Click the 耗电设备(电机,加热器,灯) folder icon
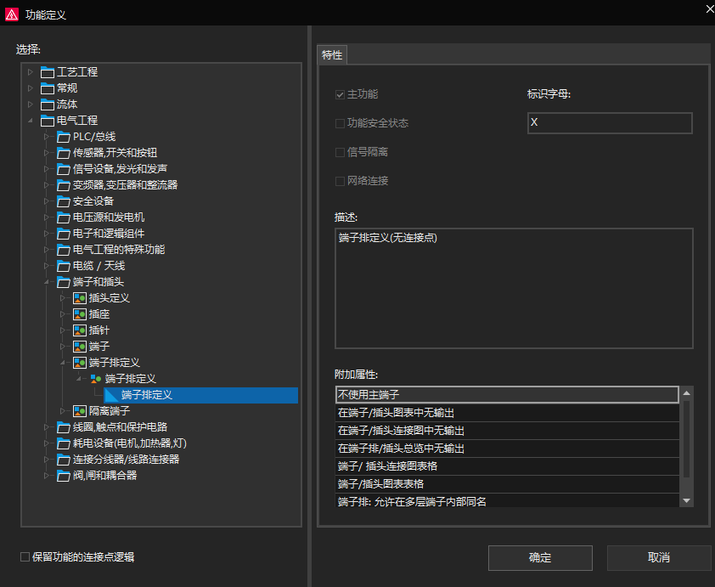The image size is (715, 587). tap(64, 443)
